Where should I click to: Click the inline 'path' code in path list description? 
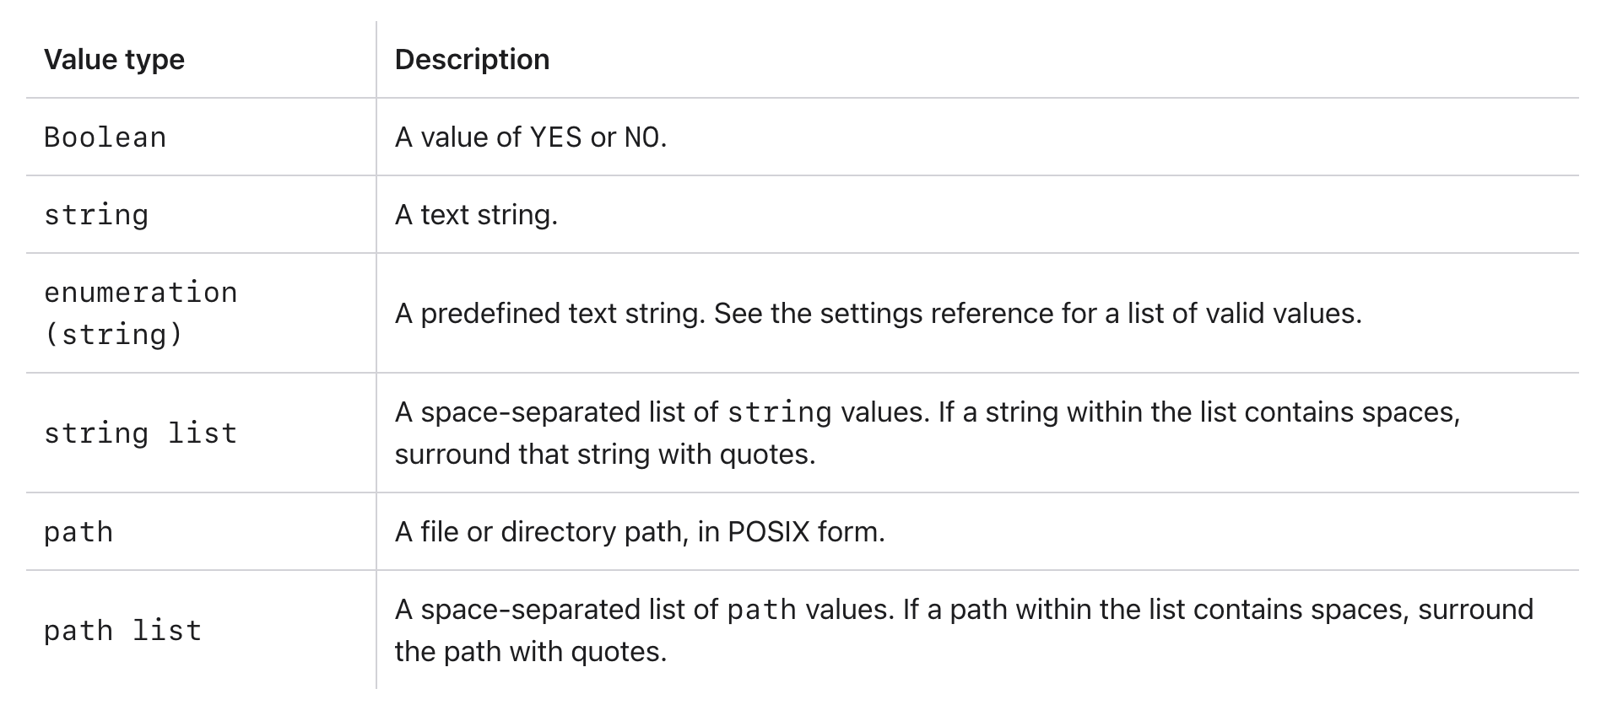click(x=761, y=610)
